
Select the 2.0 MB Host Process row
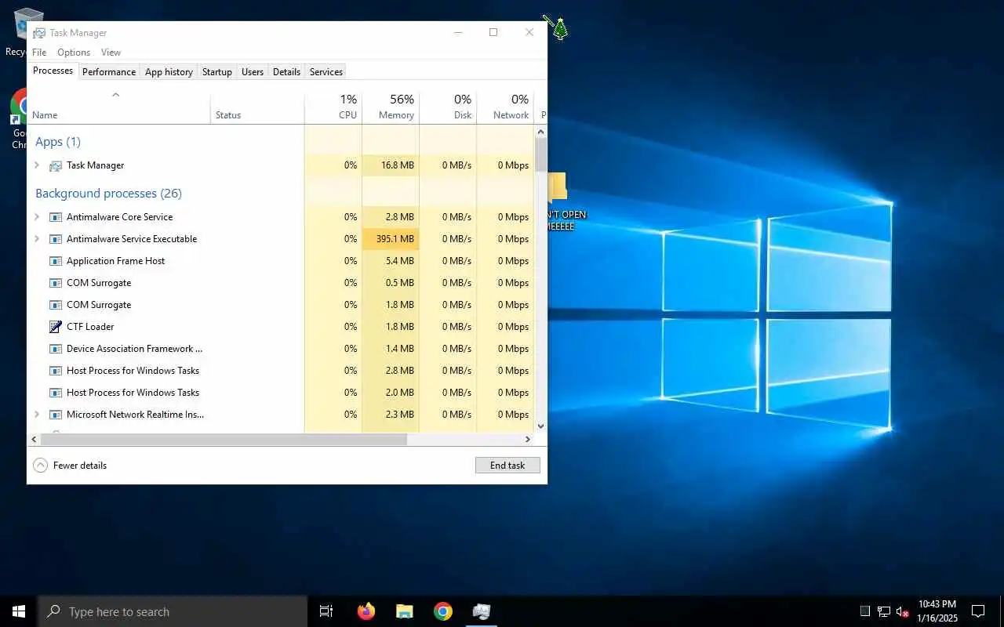281,393
